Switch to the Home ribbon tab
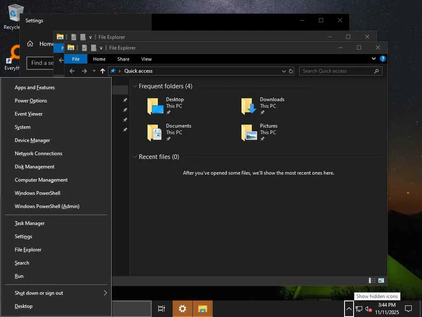Viewport: 422px width, 317px height. [99, 59]
